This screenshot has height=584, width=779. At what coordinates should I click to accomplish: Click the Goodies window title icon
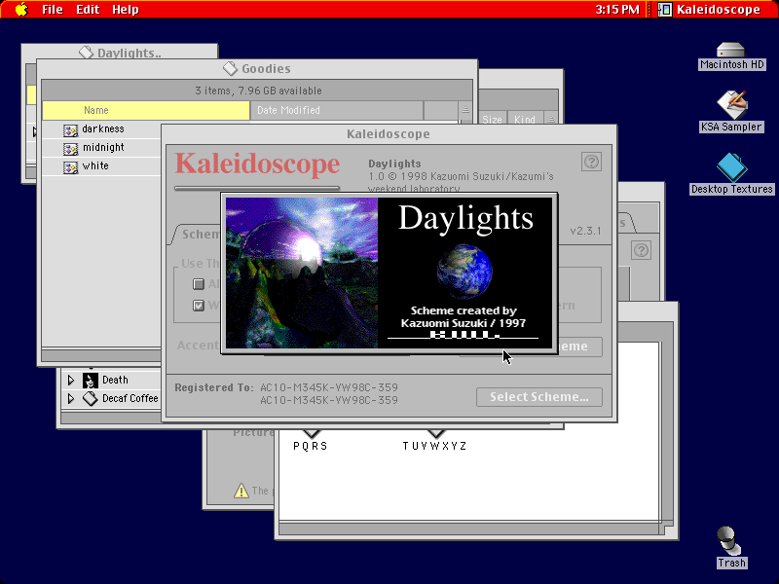pos(230,68)
